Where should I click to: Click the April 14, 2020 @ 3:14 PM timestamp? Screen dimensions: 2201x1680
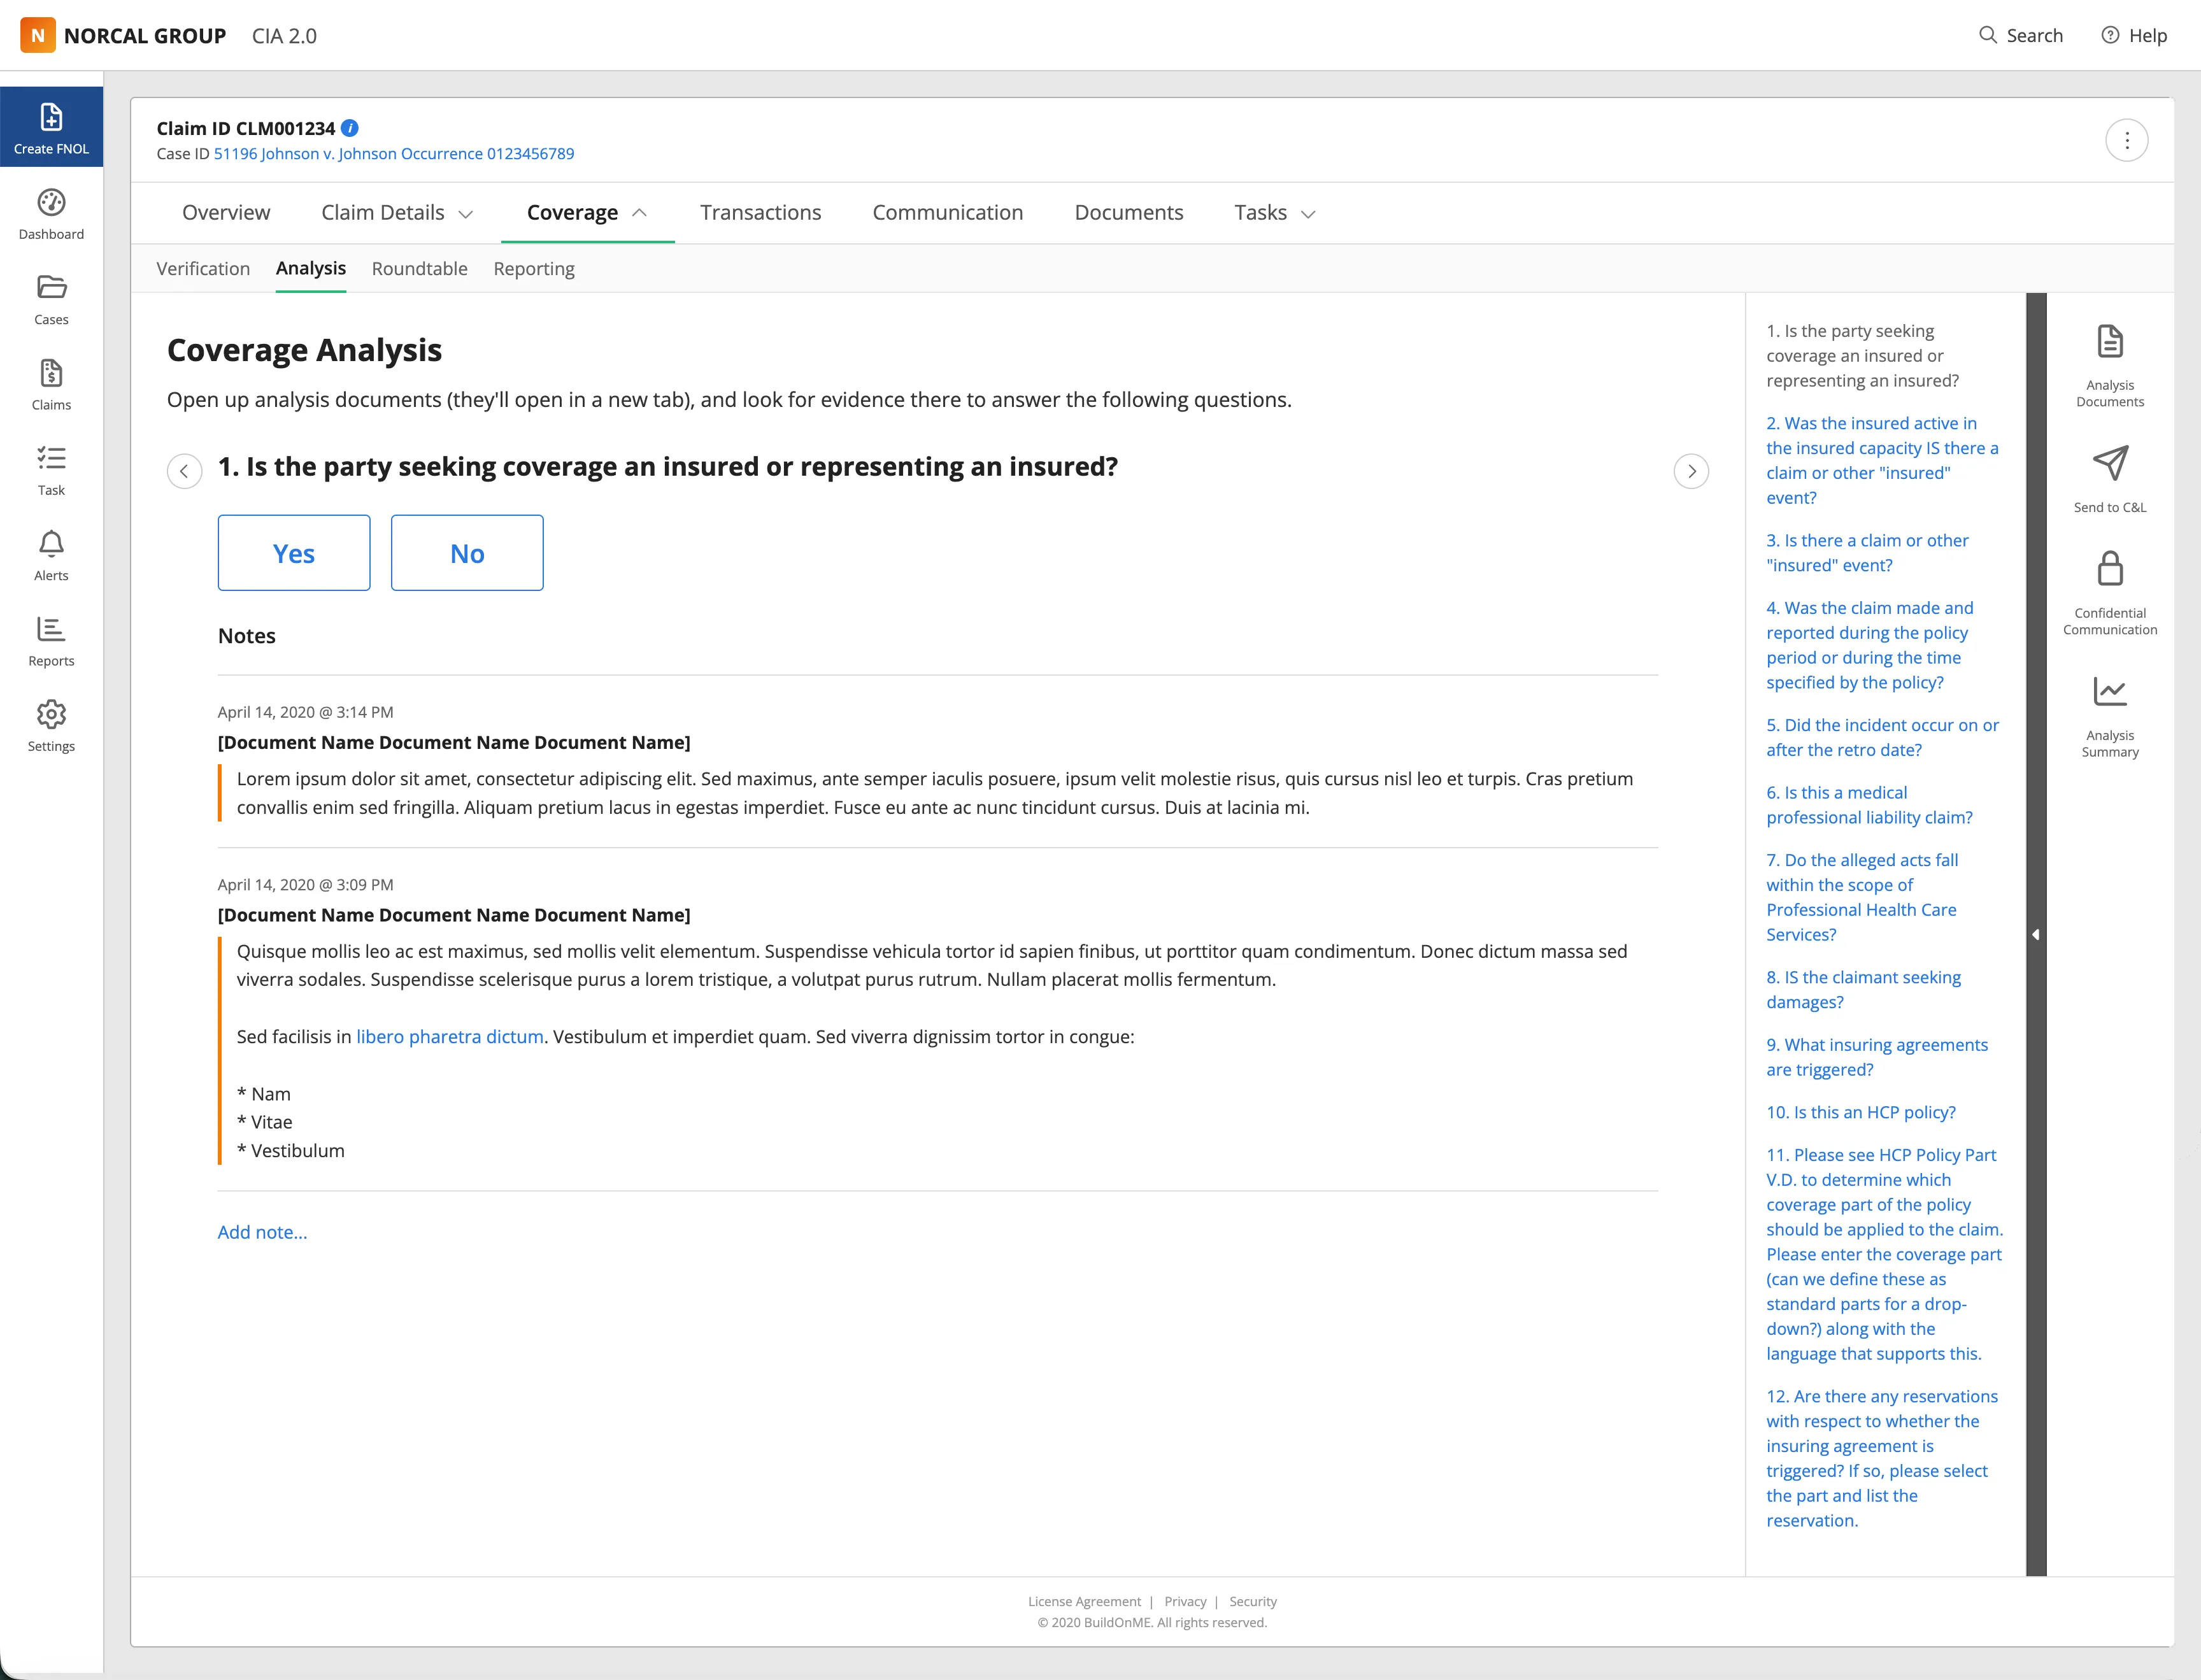(x=306, y=712)
